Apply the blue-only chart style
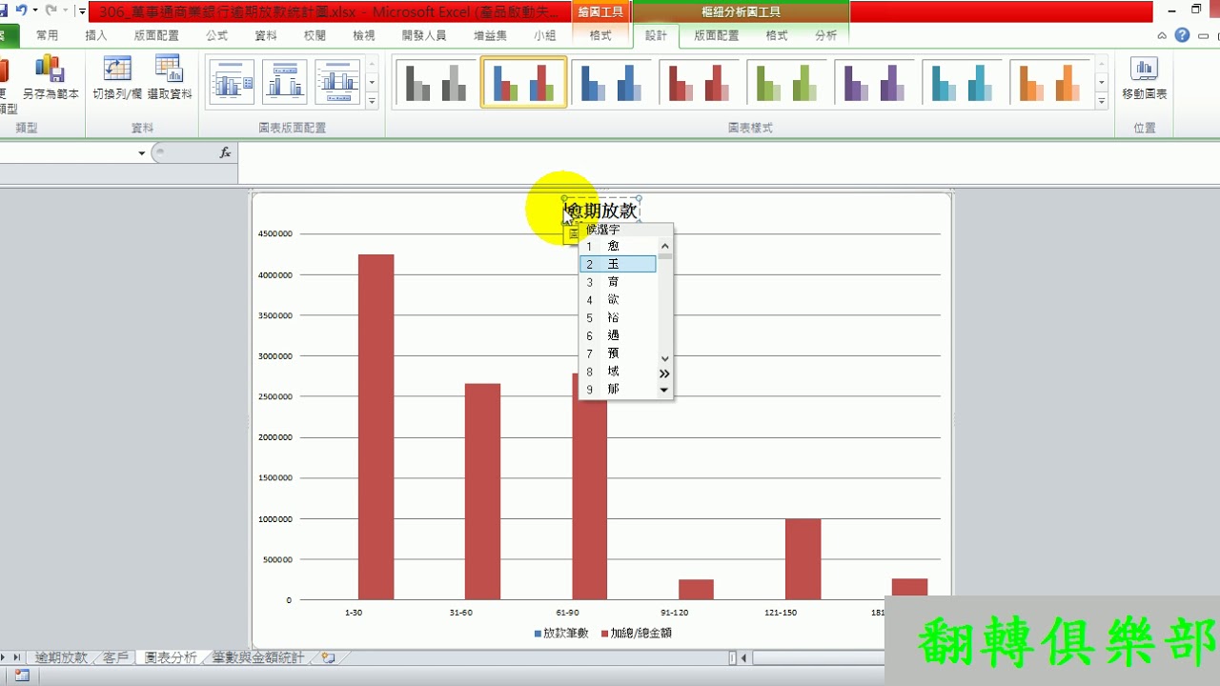Screen dimensions: 1220x686 (x=611, y=83)
